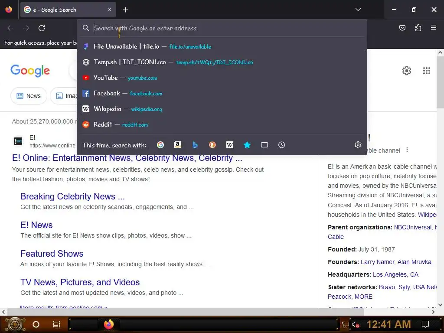The image size is (444, 333).
Task: Open search settings gear in dropdown
Action: pyautogui.click(x=358, y=145)
